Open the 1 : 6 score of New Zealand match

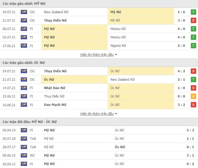pos(181,12)
